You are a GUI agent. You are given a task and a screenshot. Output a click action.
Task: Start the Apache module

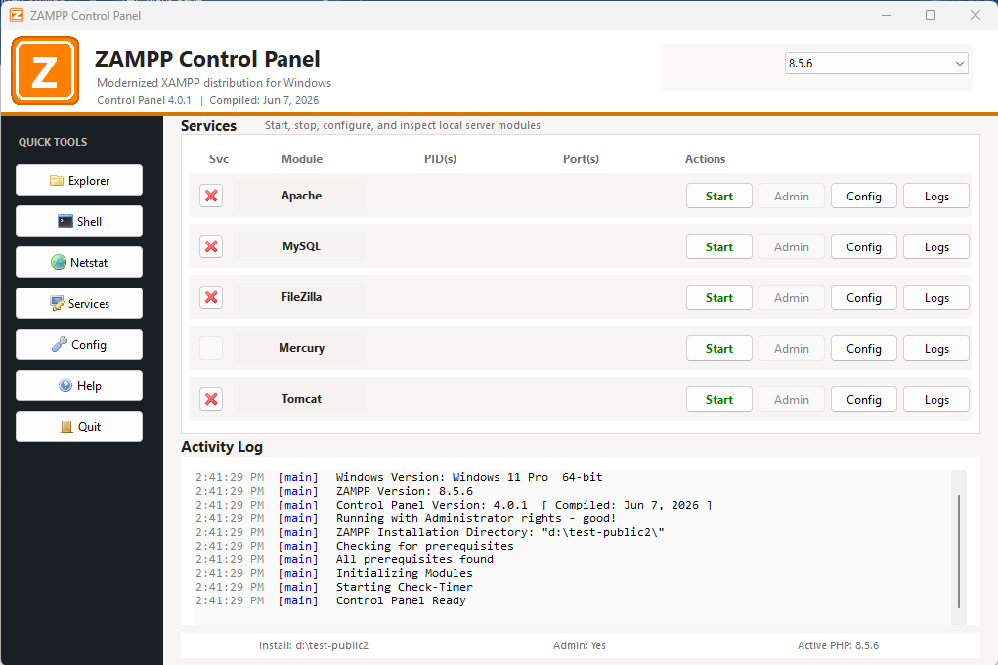[x=719, y=197]
